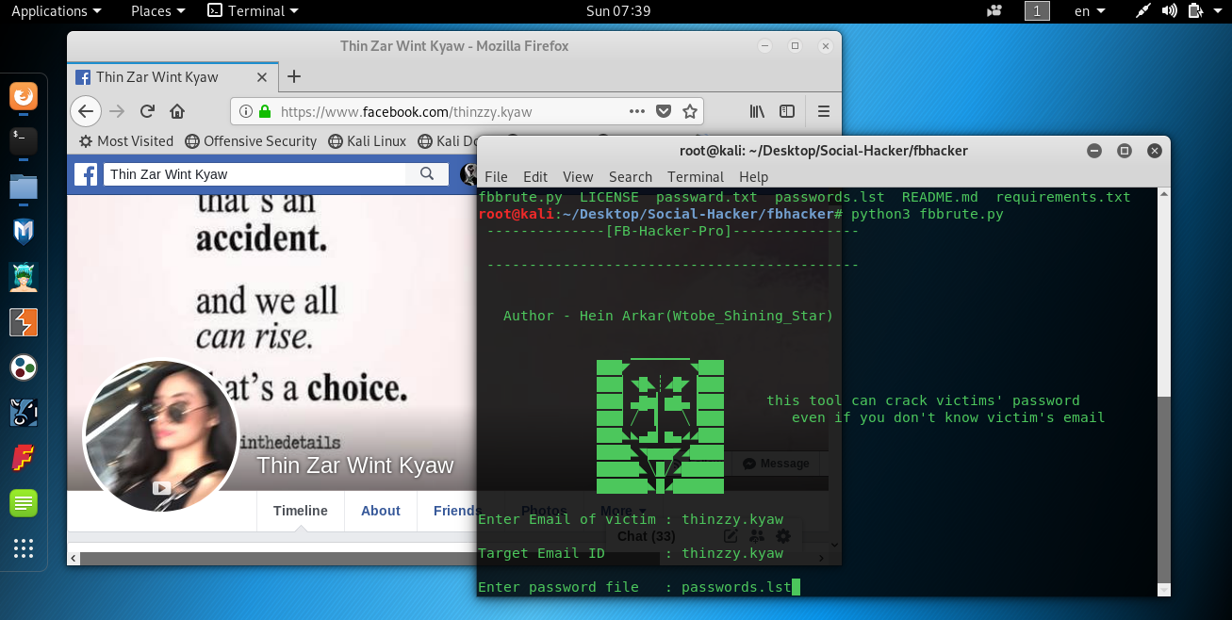
Task: Click the Firefox window title bar text
Action: pyautogui.click(x=453, y=46)
